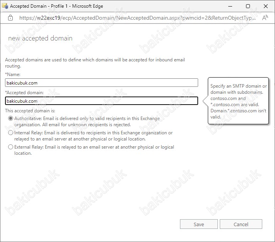
Task: Click the Accepted Domain window envelope icon
Action: [x=5, y=6]
